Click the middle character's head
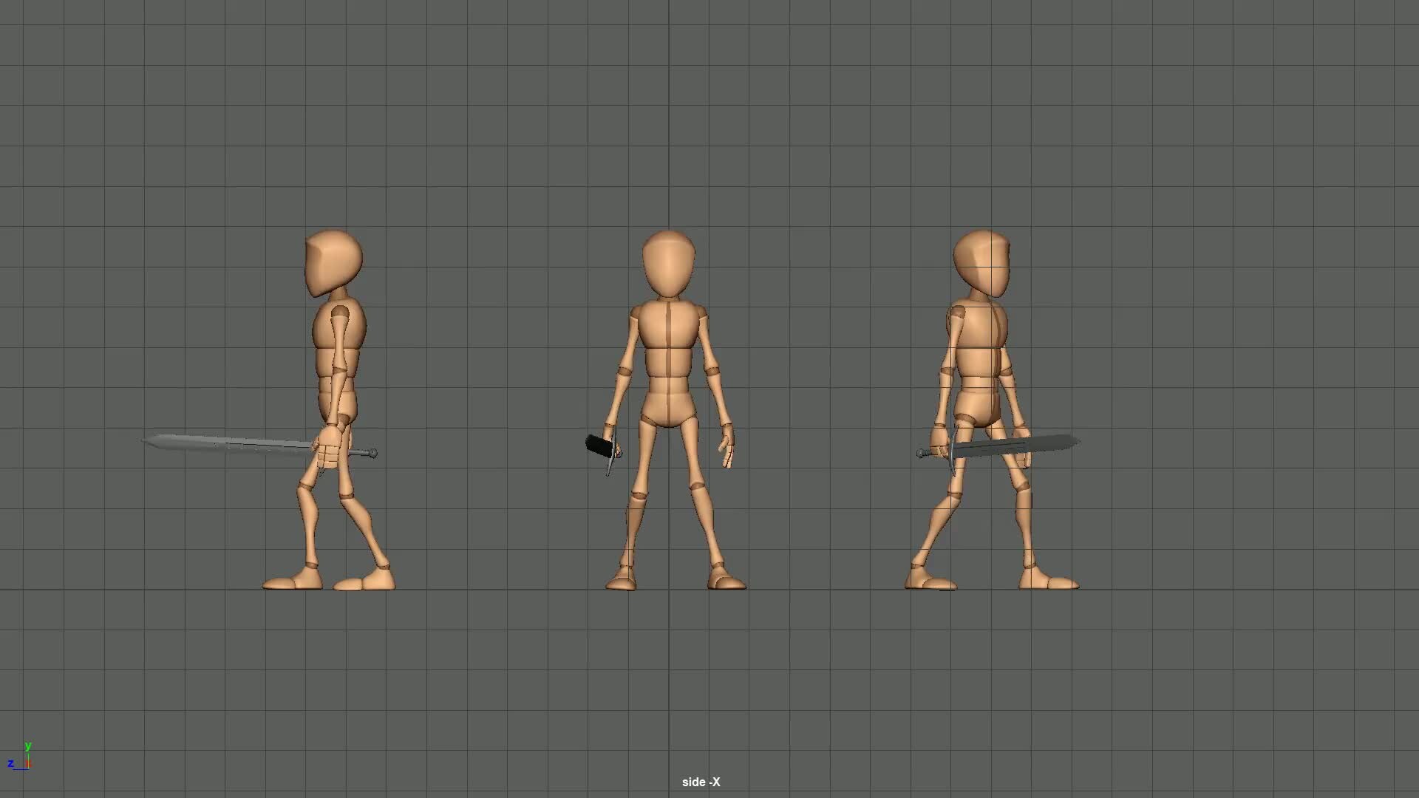The image size is (1419, 798). pos(668,262)
